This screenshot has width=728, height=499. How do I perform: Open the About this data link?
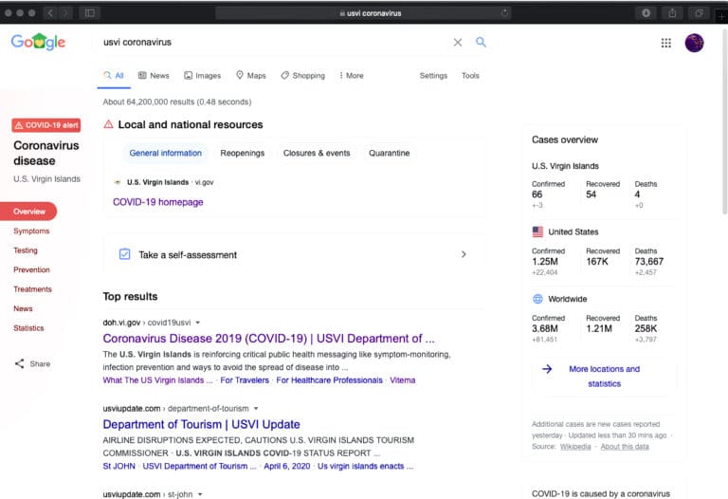point(625,447)
